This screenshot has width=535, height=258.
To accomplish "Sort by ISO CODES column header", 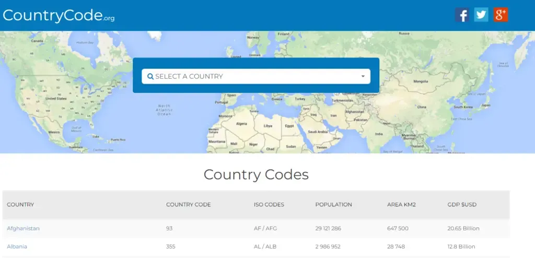I will click(269, 205).
